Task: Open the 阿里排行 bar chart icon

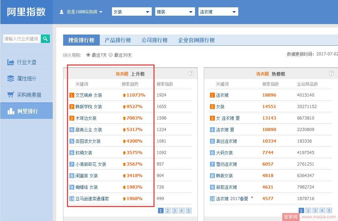Action: point(11,111)
